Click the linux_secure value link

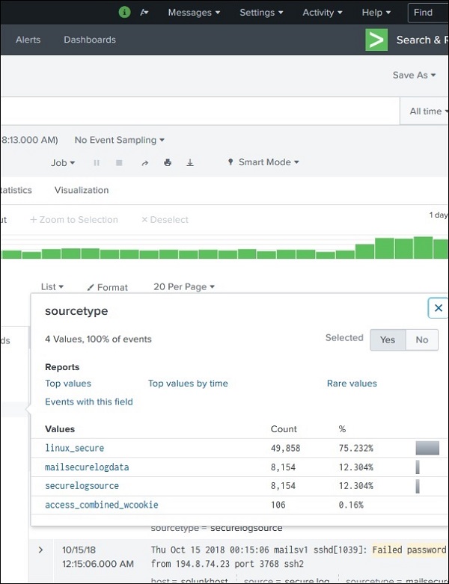[75, 448]
